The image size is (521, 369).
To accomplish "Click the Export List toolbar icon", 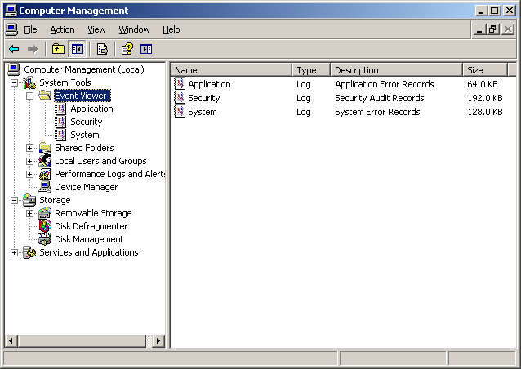I will pos(102,49).
